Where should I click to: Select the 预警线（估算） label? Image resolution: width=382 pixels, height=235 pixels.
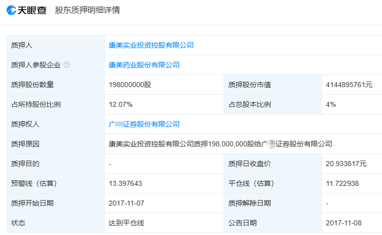[34, 183]
